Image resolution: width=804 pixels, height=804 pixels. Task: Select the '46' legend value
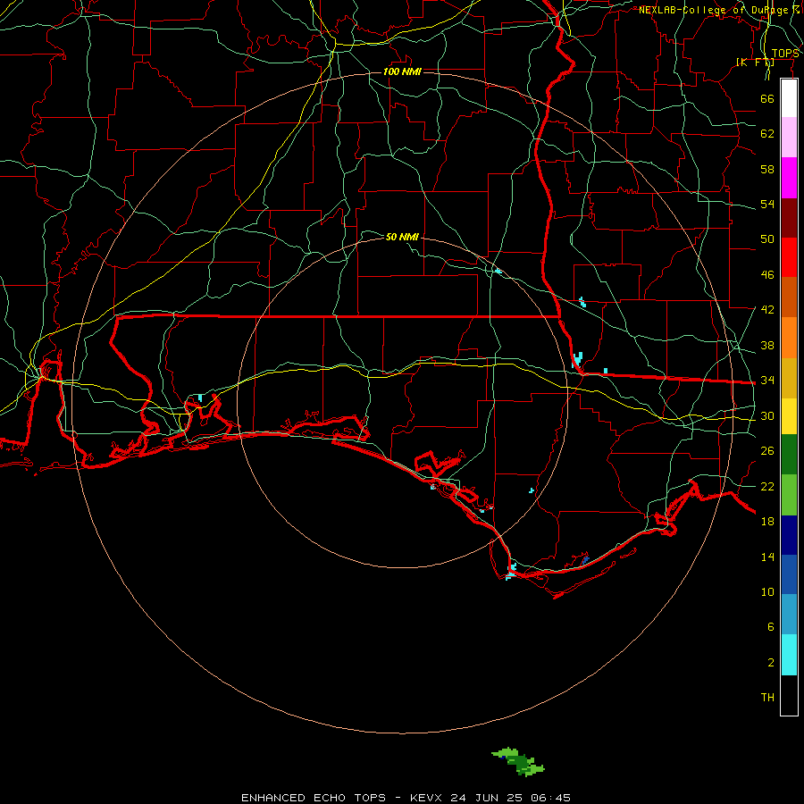pos(767,274)
